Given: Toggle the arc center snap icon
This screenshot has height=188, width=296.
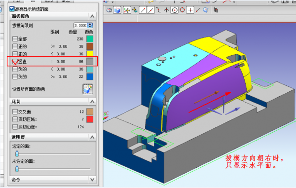Looking at the screenshot, I should [175, 10].
